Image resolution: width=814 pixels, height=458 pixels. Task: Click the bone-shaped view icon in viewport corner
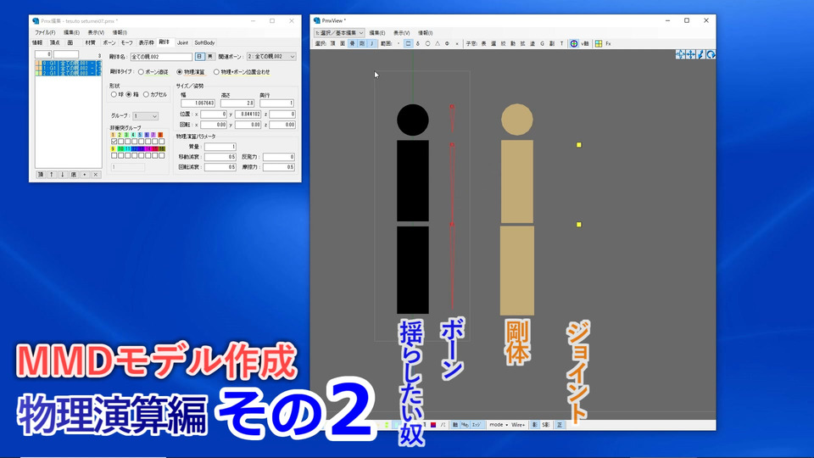[x=701, y=54]
